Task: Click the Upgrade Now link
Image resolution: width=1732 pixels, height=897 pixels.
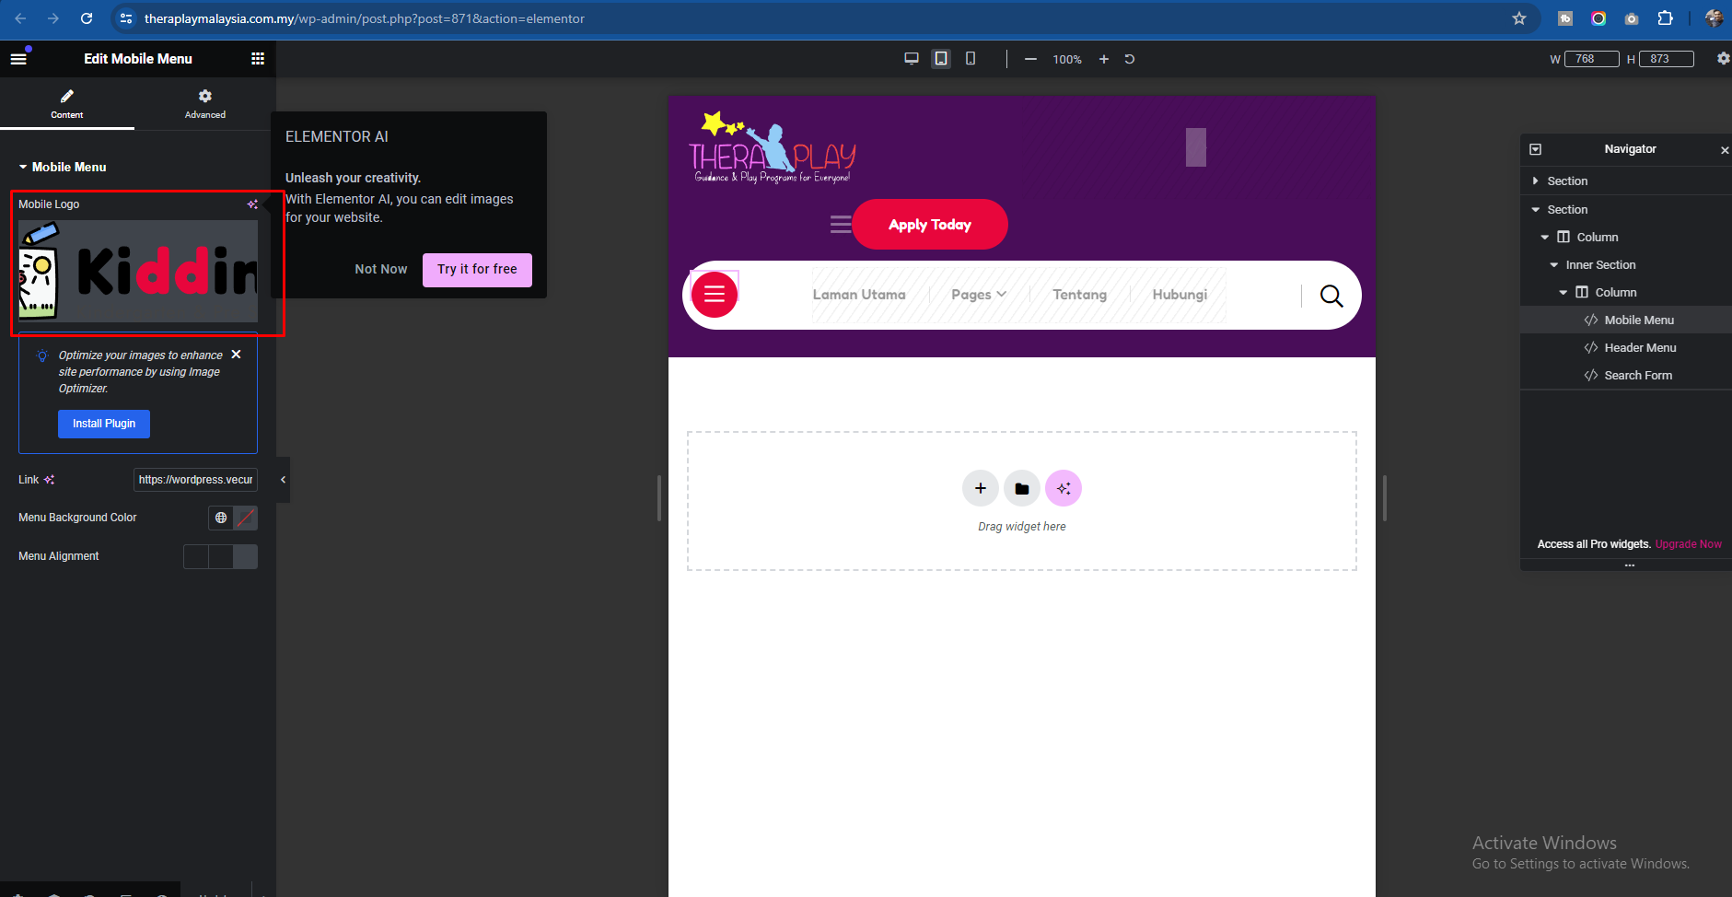Action: click(x=1688, y=544)
